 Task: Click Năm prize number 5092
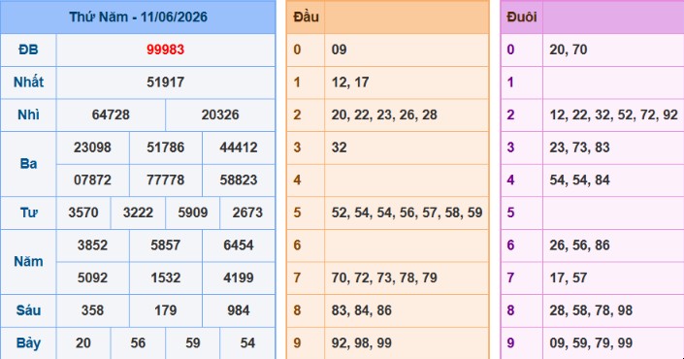point(92,277)
